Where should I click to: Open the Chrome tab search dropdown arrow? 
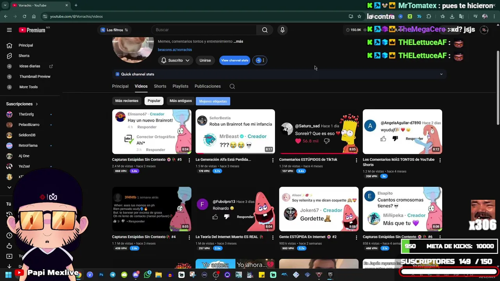click(x=5, y=5)
